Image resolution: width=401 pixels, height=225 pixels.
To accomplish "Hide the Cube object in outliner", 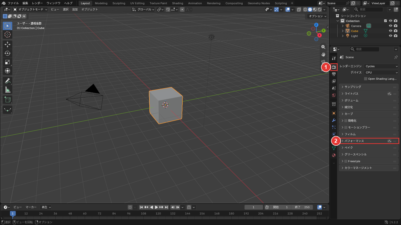I will [x=390, y=31].
